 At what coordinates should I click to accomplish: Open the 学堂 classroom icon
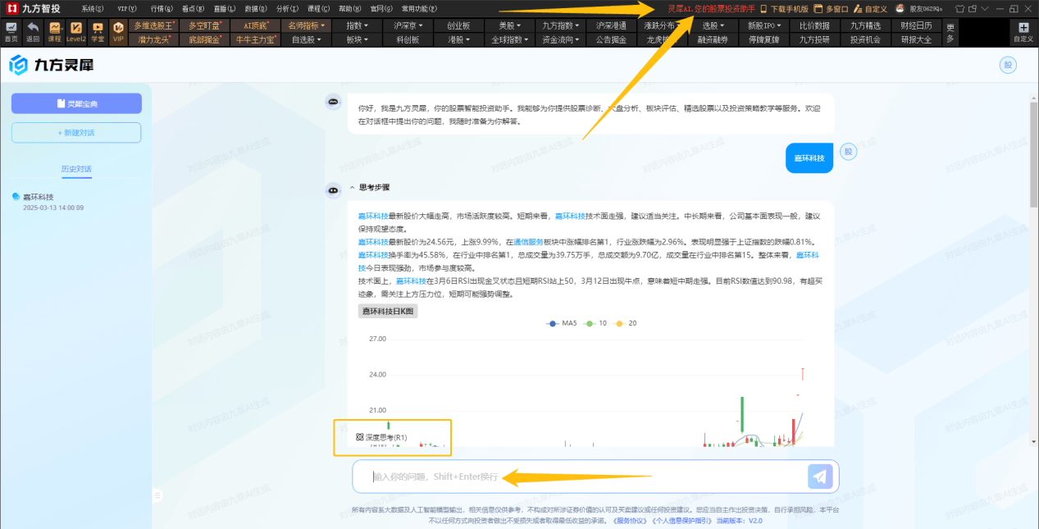(98, 32)
